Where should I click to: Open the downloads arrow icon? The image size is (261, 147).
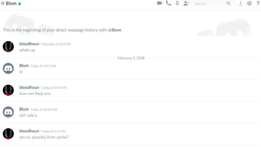[241, 3]
